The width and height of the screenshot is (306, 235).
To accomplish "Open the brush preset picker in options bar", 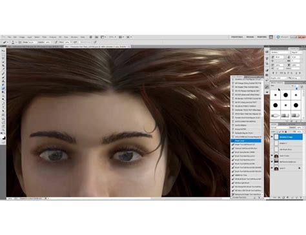I will pyautogui.click(x=14, y=42).
